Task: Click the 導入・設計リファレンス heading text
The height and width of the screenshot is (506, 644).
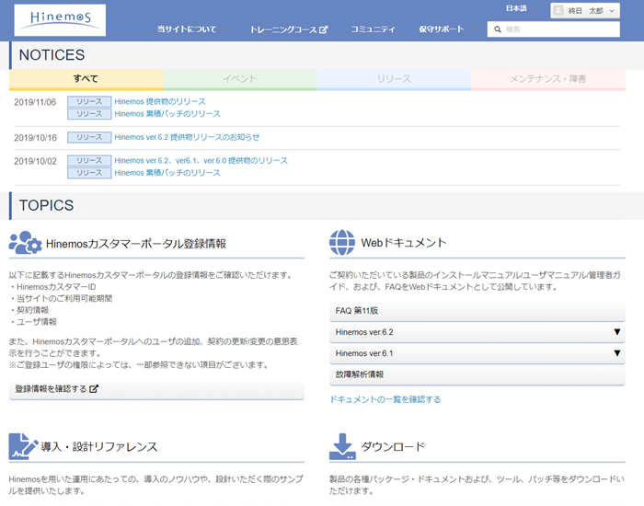Action: click(99, 446)
